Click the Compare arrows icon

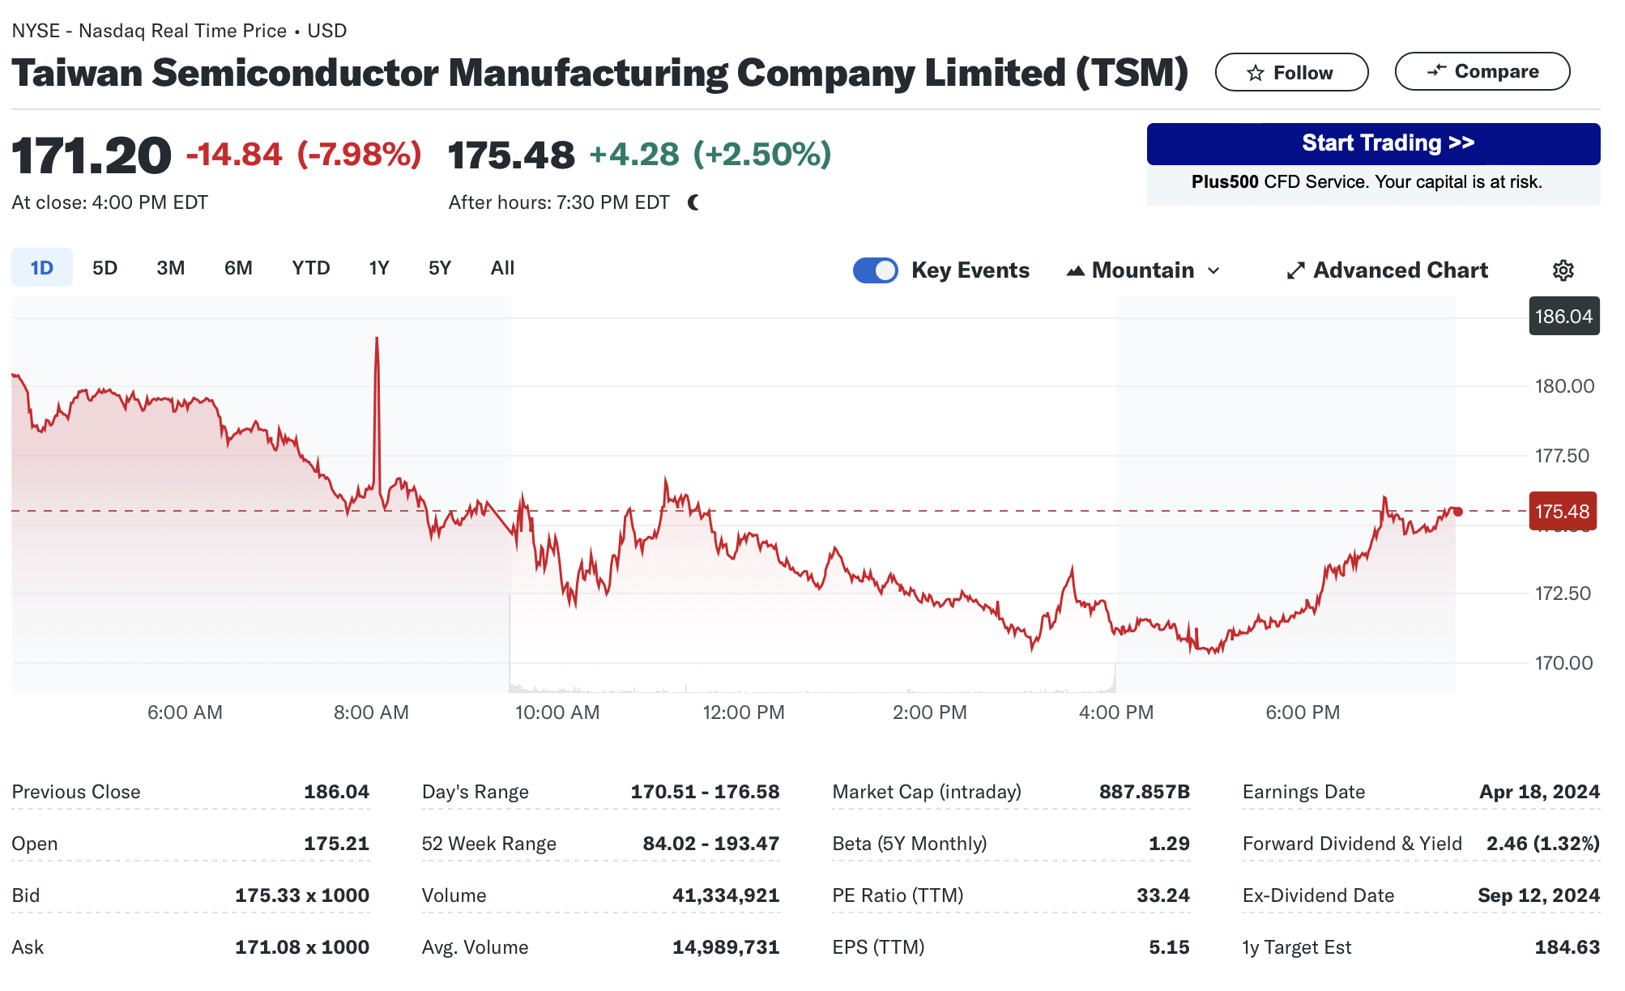(x=1436, y=71)
